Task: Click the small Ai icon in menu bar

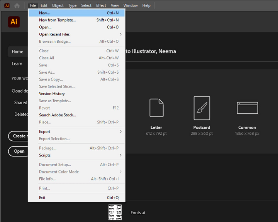Action: (7, 5)
